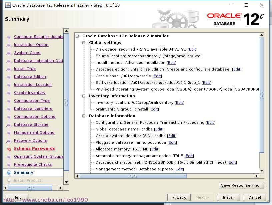272x205 pixels.
Task: Edit the Disk space setting
Action: click(x=193, y=49)
